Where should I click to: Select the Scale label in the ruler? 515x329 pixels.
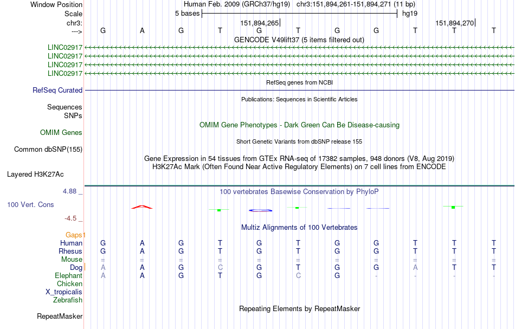tap(73, 14)
